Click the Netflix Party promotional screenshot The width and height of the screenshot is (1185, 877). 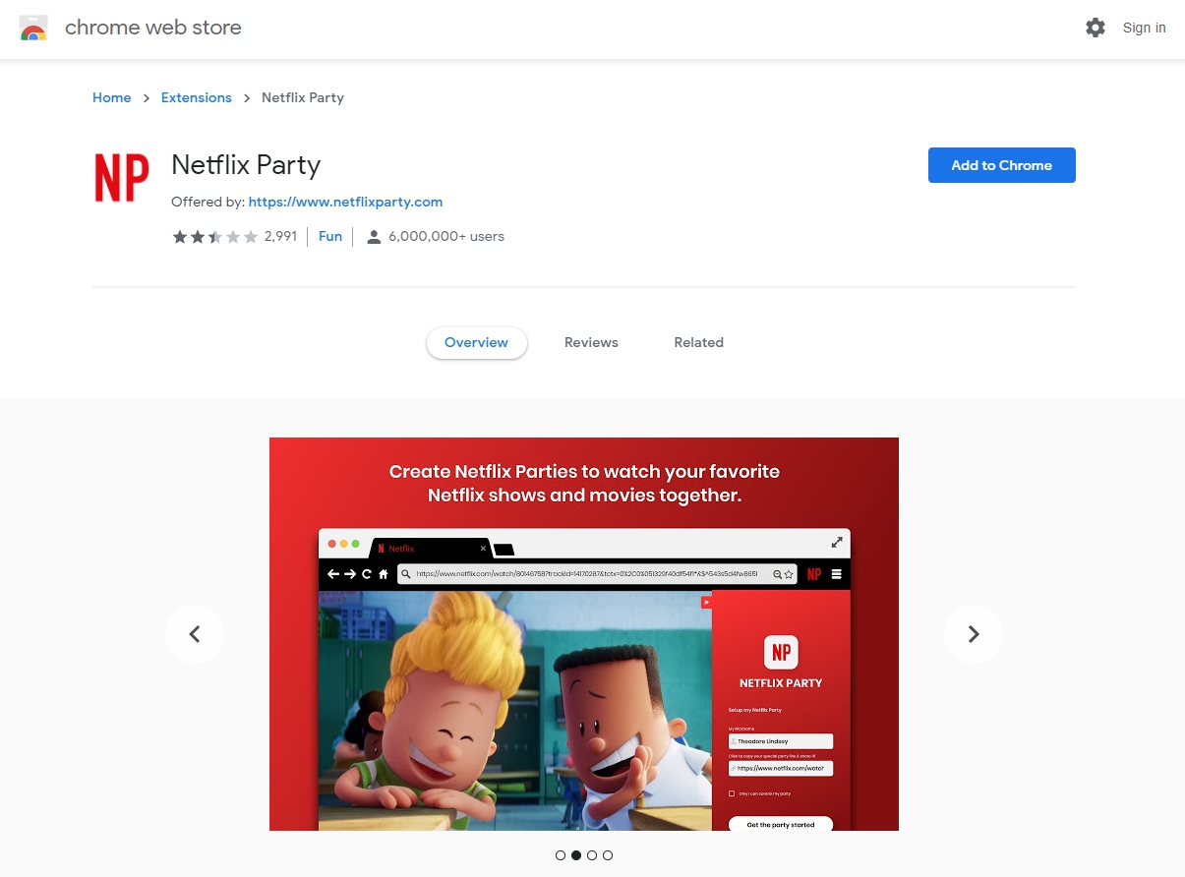(584, 634)
